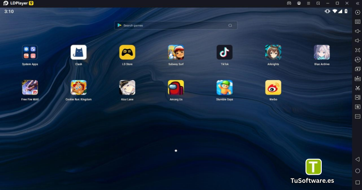The image size is (362, 190).
Task: Increase emulator volume
Action: [357, 31]
